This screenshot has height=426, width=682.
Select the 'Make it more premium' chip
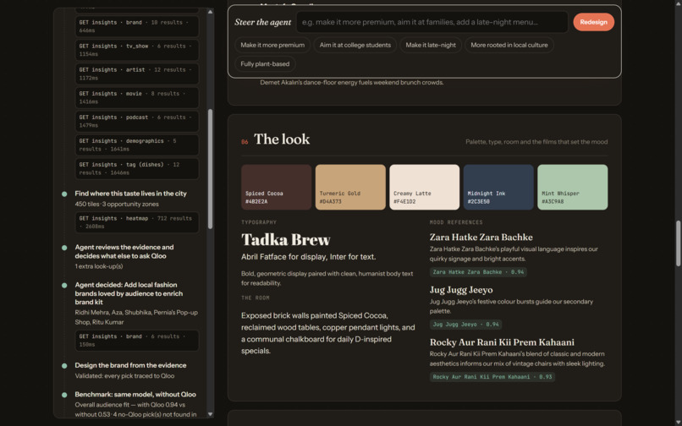point(272,45)
